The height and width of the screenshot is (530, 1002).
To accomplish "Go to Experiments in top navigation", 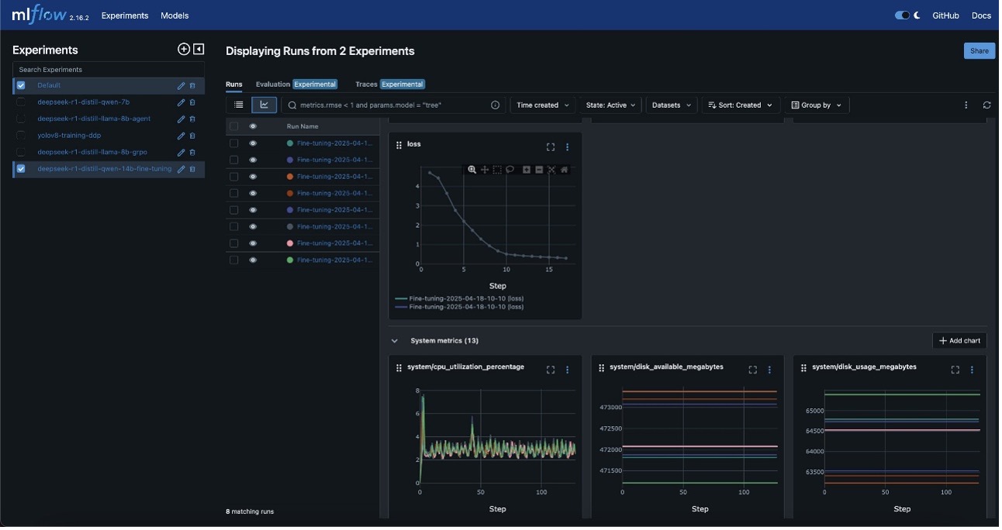I will [125, 15].
